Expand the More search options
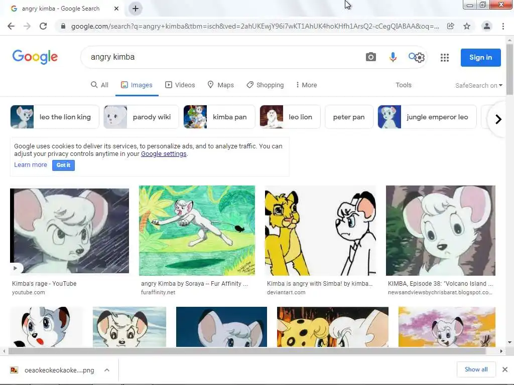514x385 pixels. 307,85
